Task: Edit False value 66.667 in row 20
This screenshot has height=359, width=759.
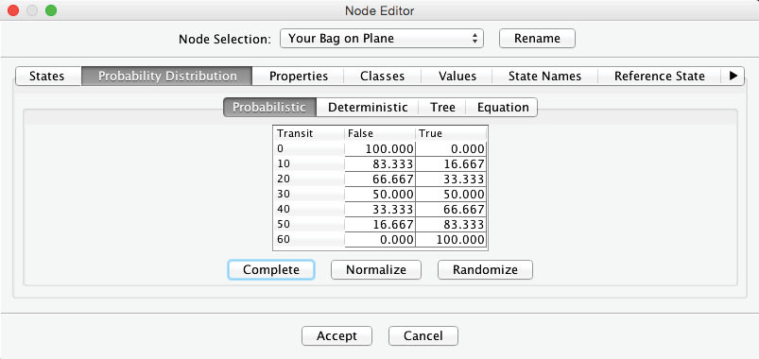Action: coord(380,179)
